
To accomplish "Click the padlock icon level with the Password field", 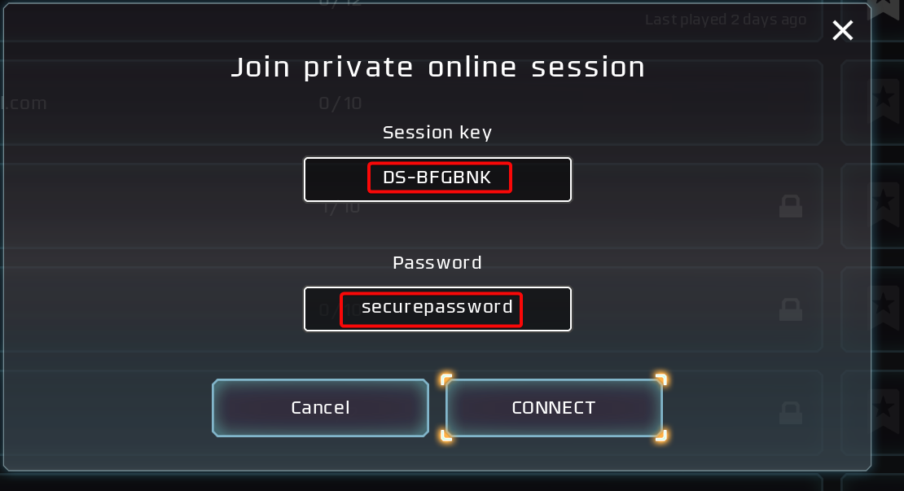I will [x=790, y=309].
